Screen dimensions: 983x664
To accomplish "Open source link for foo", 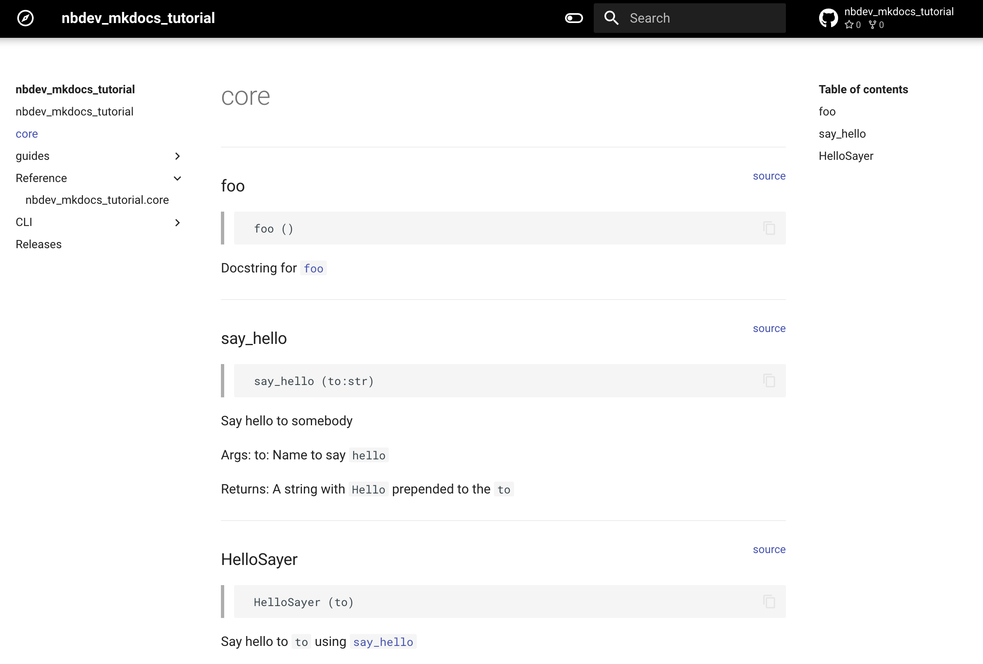I will point(769,176).
